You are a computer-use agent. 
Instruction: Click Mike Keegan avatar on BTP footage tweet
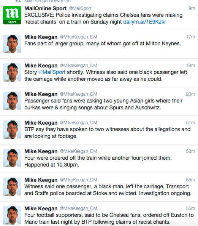pos(12,130)
